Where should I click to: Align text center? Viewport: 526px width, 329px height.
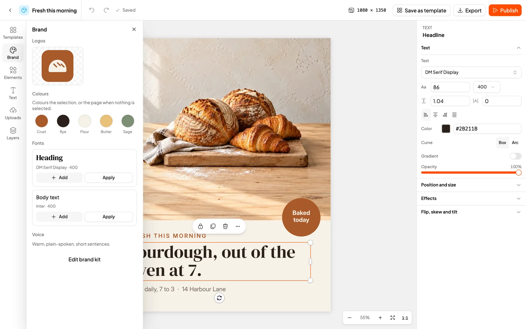[435, 115]
